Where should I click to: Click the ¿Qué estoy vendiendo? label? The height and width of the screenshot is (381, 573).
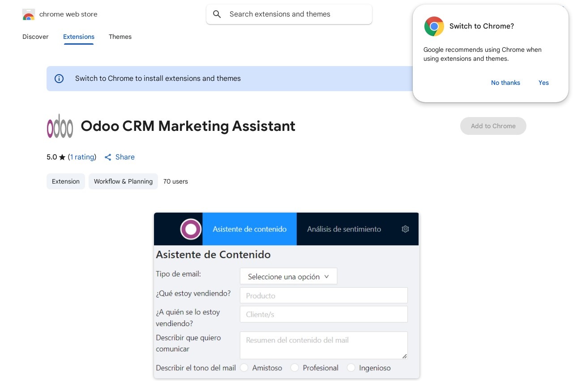click(x=193, y=293)
